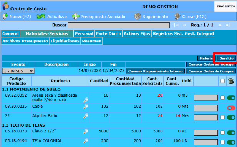
Task: Click the gray input field in Cable row
Action: click(206, 108)
